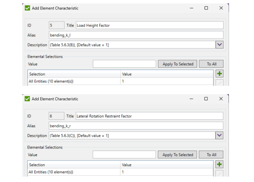Click the greyed edit pencil icon in the Load Height Factor dialog
This screenshot has width=254, height=182.
(219, 83)
